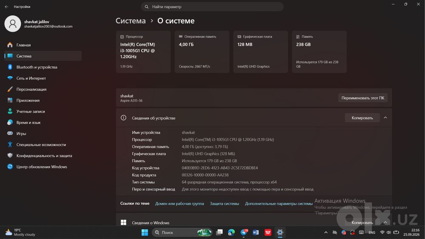Click Переименовать этот ПК button
Screen dimensions: 425x239
click(x=363, y=98)
